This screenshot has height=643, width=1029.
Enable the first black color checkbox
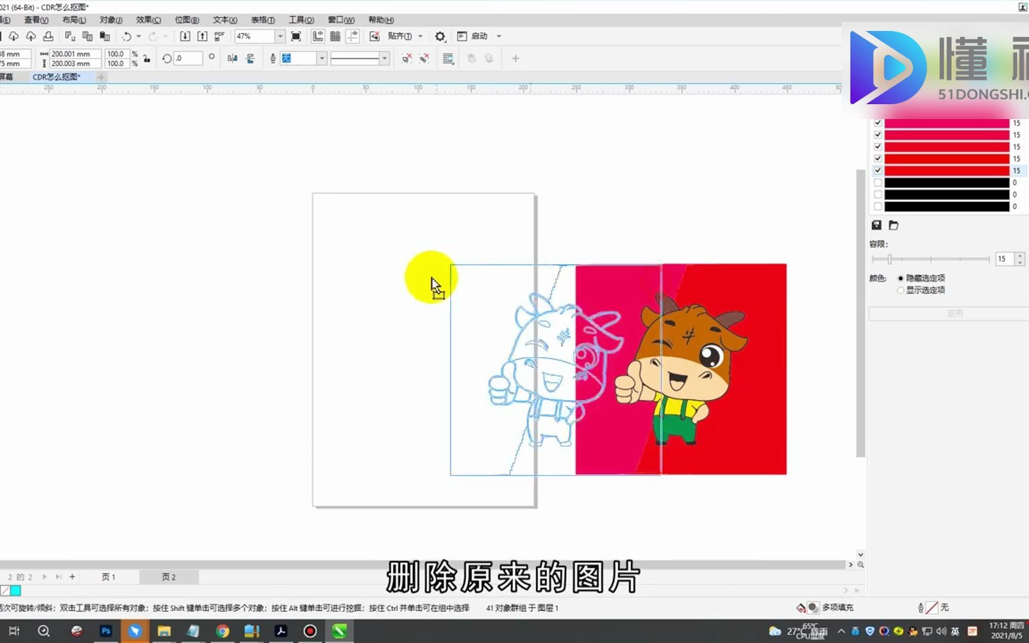[878, 182]
